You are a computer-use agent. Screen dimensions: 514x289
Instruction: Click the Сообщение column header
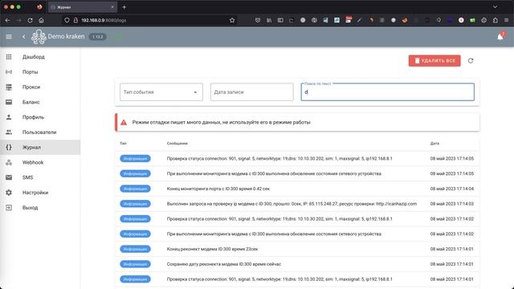177,144
